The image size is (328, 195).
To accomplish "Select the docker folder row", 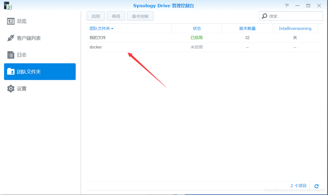I will 96,47.
